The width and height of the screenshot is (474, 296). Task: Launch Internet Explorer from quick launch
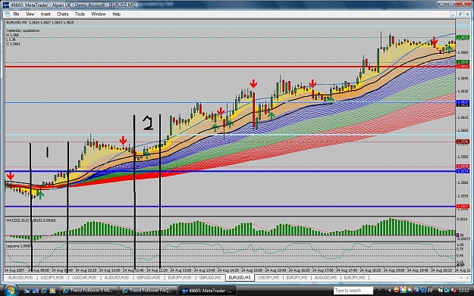44,291
